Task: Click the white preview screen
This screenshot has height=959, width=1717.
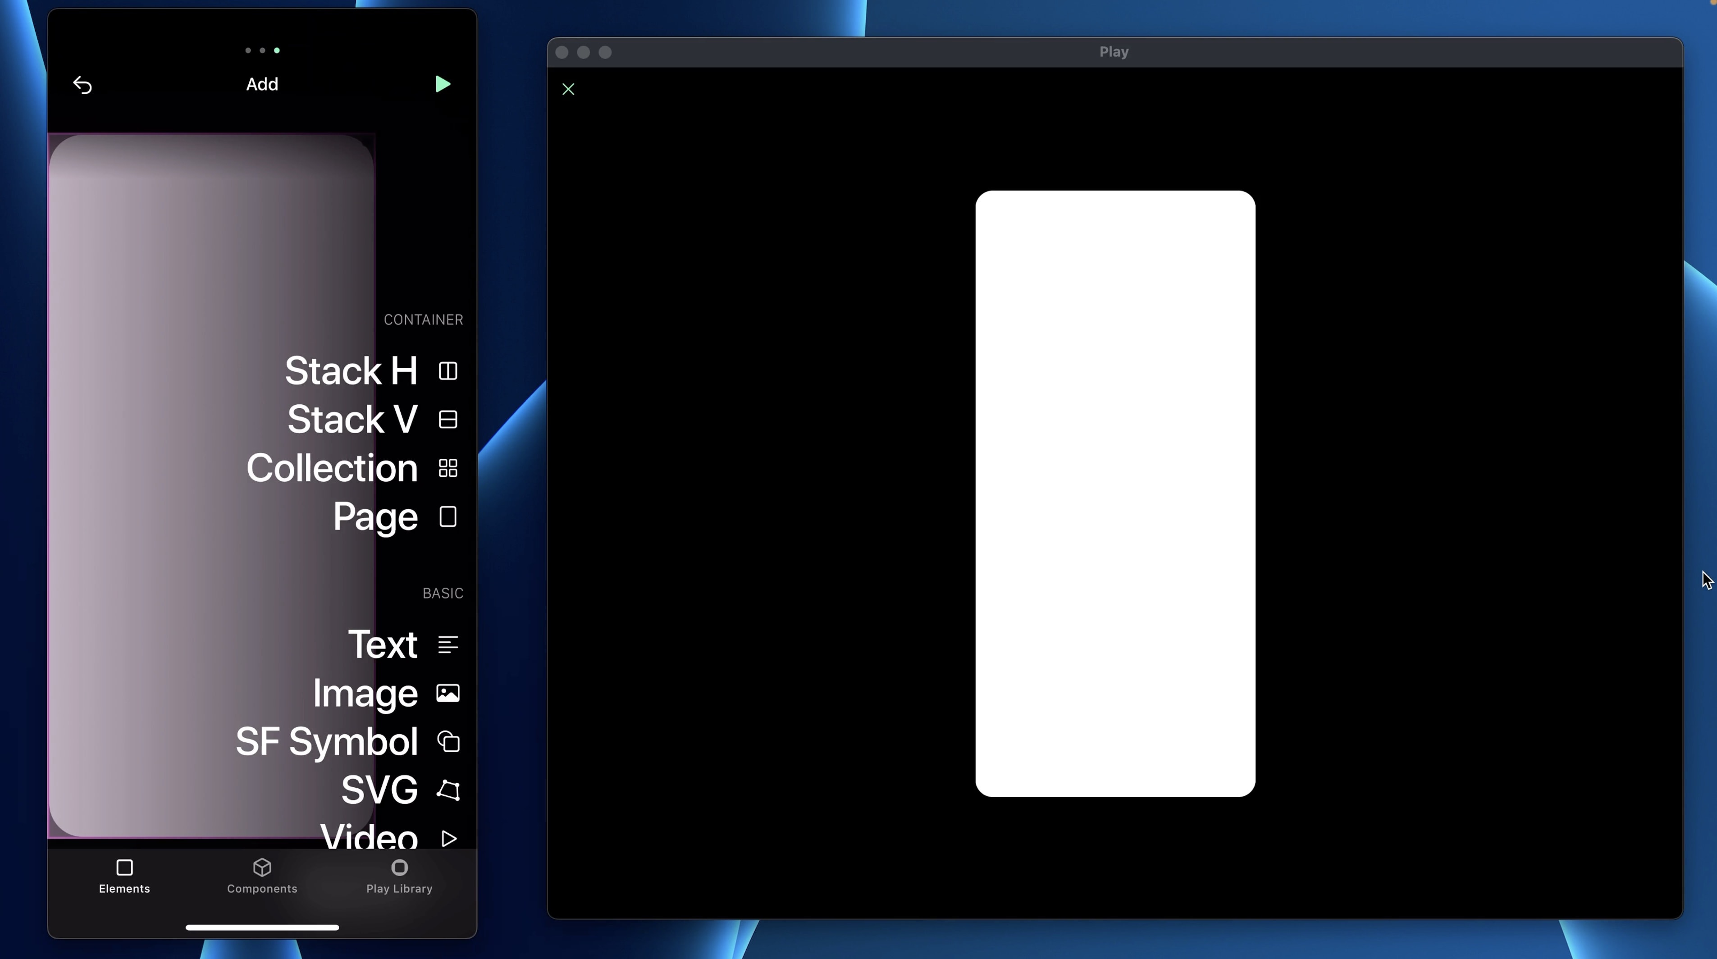Action: pos(1115,493)
